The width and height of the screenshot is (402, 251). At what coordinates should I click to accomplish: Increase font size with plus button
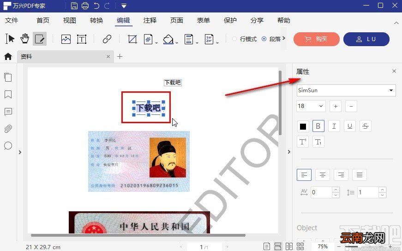[x=336, y=106]
